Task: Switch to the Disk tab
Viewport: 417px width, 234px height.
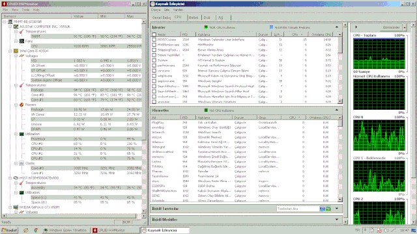Action: pyautogui.click(x=207, y=18)
